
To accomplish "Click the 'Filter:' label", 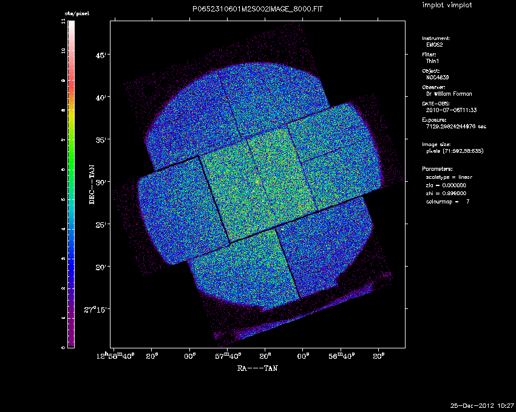I will click(429, 55).
